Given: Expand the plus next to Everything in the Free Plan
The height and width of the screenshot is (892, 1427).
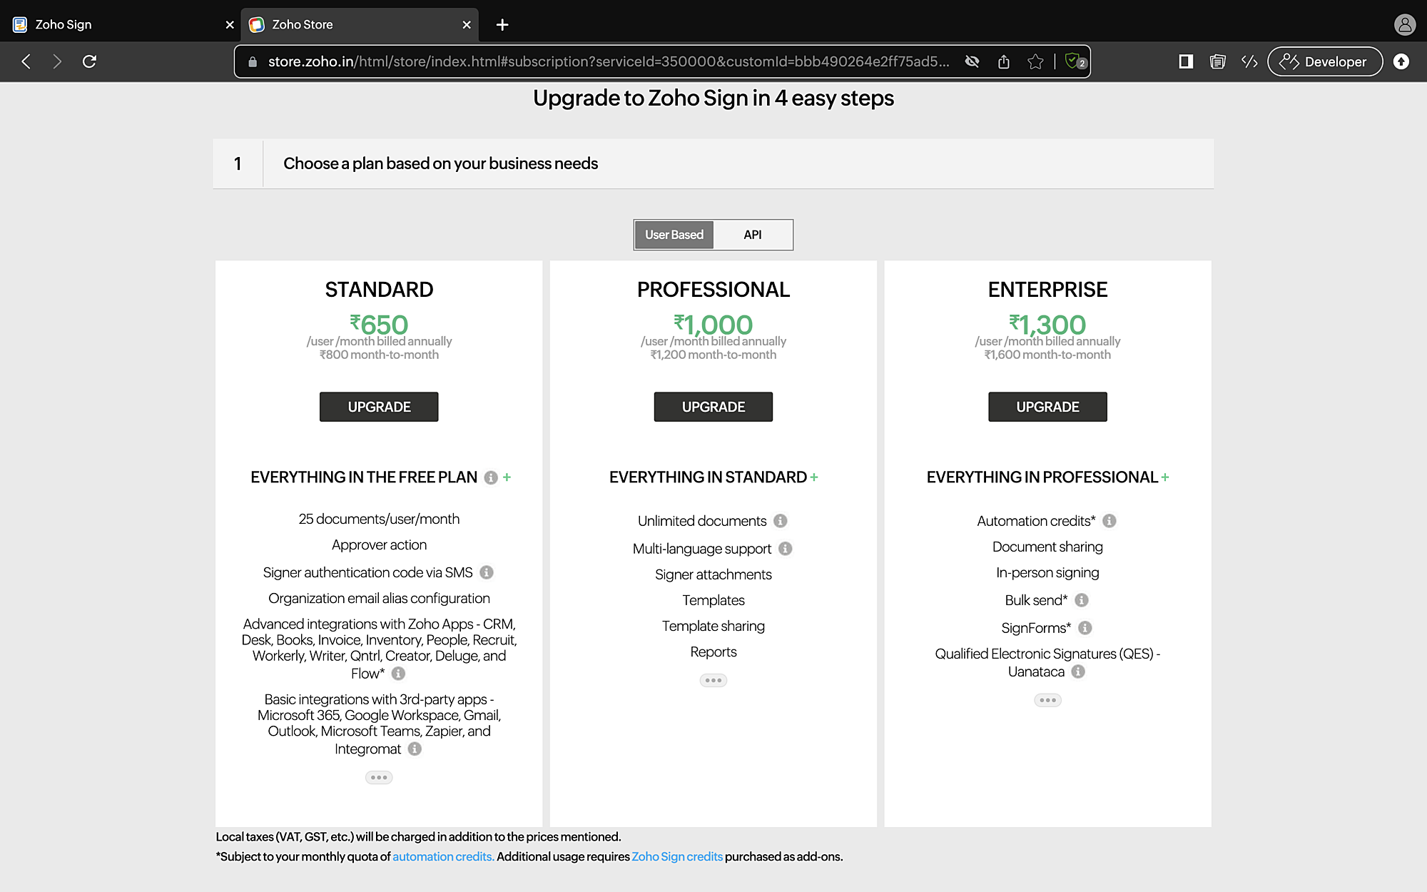Looking at the screenshot, I should point(507,477).
